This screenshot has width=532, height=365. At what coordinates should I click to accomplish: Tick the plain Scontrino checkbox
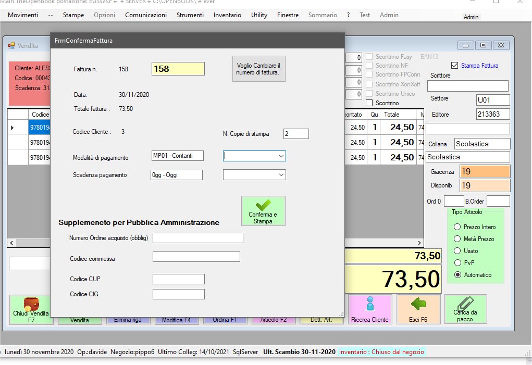(x=369, y=103)
